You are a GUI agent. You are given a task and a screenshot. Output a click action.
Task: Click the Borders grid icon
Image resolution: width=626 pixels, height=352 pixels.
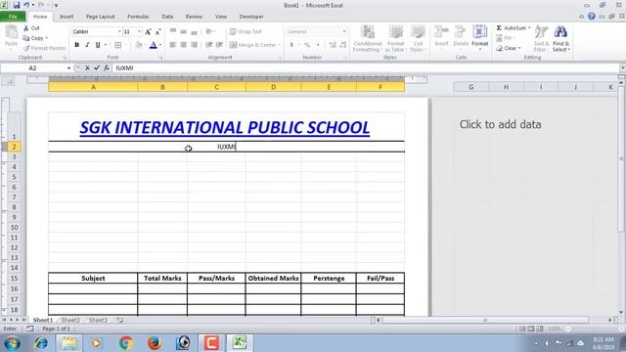click(117, 45)
